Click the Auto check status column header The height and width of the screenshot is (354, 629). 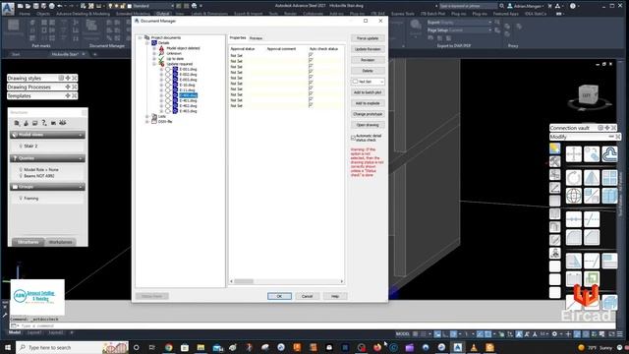(323, 49)
